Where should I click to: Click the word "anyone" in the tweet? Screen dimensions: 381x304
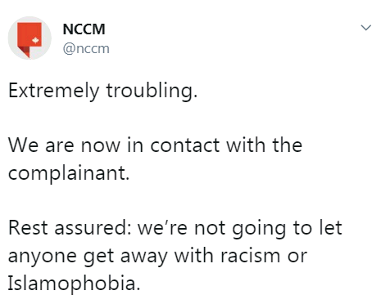43,257
